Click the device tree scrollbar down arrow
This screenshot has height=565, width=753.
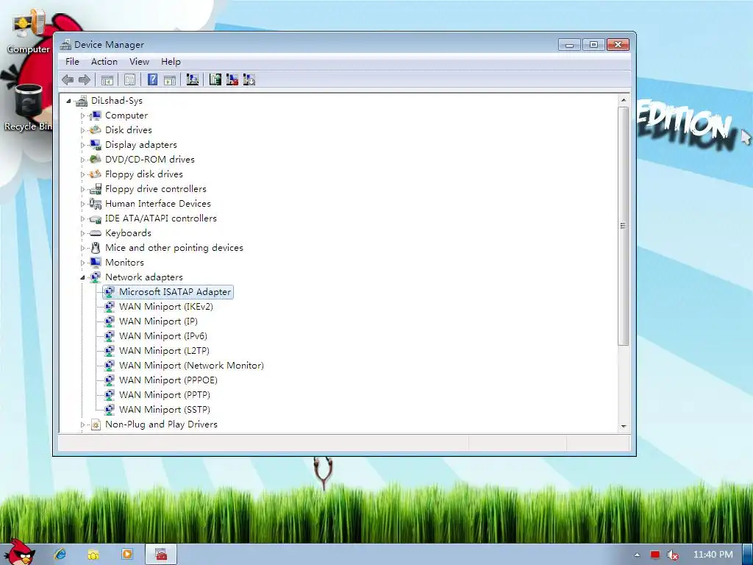pyautogui.click(x=624, y=426)
